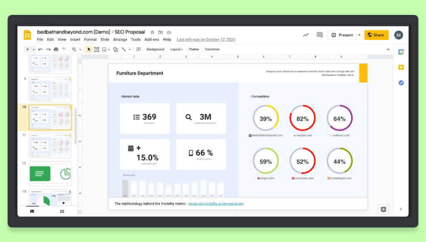
Task: Click the Share button
Action: click(x=376, y=35)
